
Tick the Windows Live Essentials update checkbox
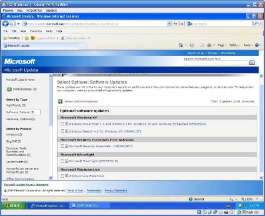[62, 176]
